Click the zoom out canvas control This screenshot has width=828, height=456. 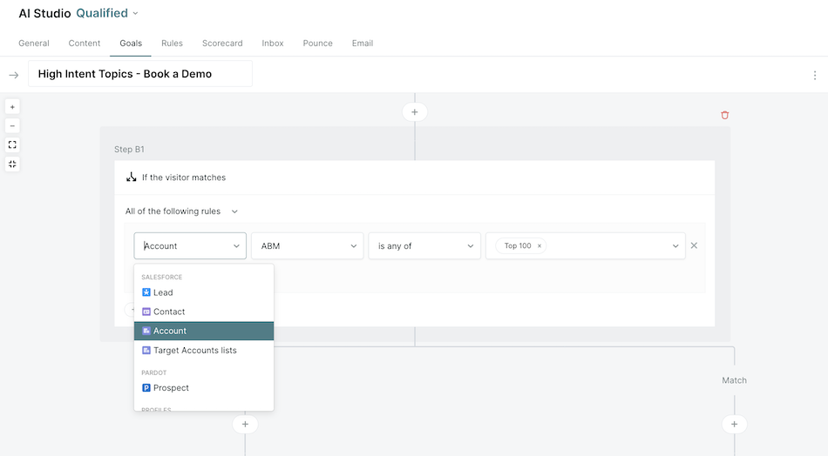[x=12, y=126]
